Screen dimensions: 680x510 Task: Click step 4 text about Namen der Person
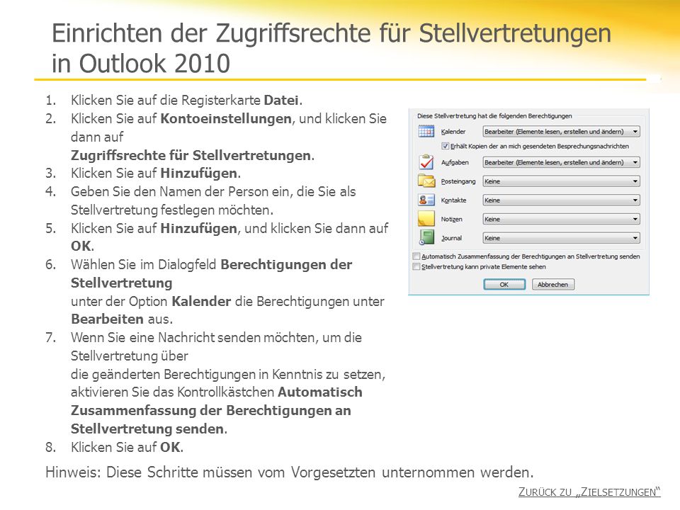[213, 200]
